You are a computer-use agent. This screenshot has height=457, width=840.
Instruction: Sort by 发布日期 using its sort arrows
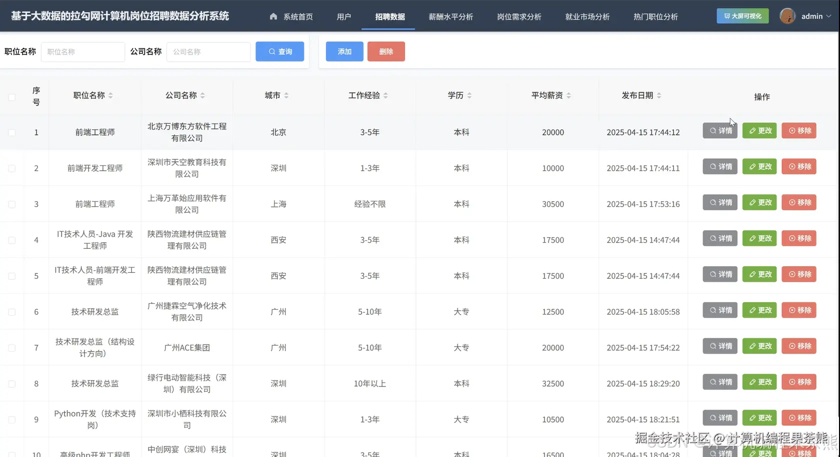[660, 95]
